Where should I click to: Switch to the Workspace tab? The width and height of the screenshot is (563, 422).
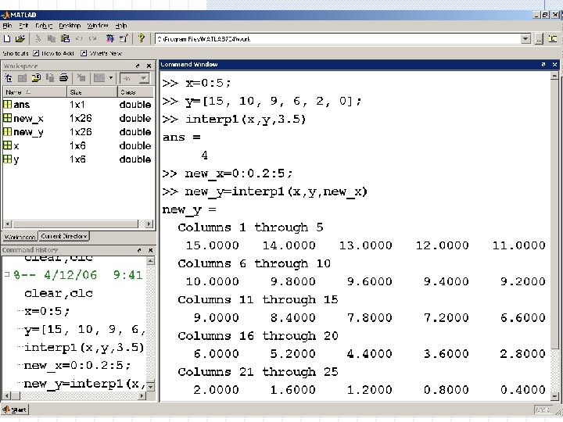20,237
